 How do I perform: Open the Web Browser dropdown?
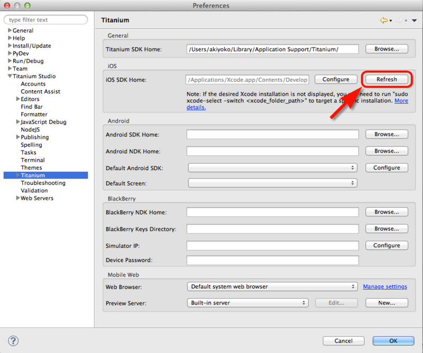pyautogui.click(x=272, y=286)
